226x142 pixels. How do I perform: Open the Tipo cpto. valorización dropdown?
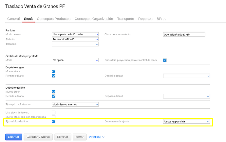coord(75,104)
